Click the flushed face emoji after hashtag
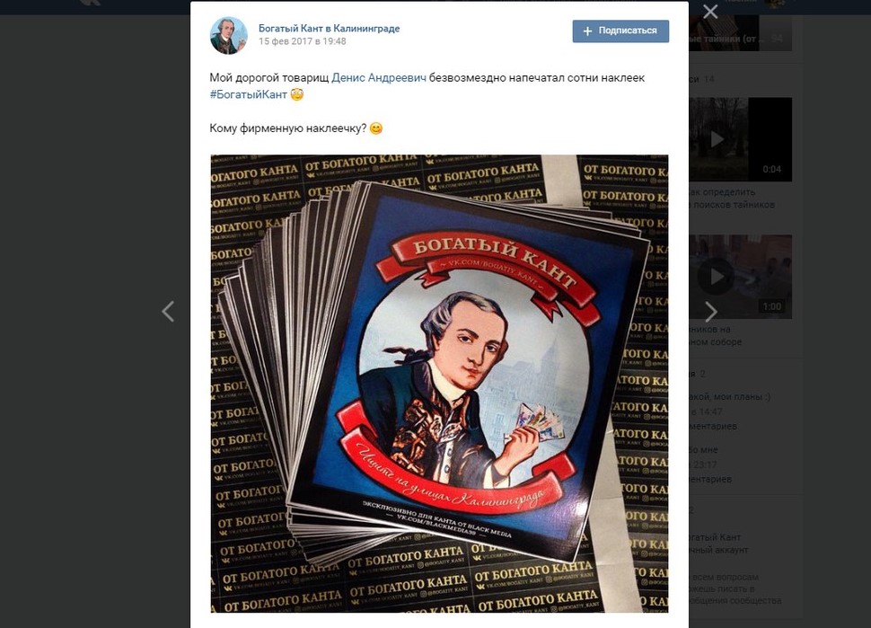The width and height of the screenshot is (871, 628). tap(297, 94)
